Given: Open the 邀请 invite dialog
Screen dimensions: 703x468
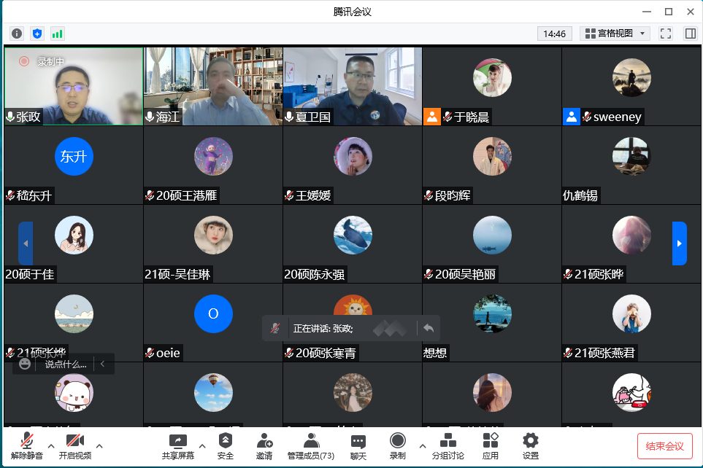Looking at the screenshot, I should (264, 445).
